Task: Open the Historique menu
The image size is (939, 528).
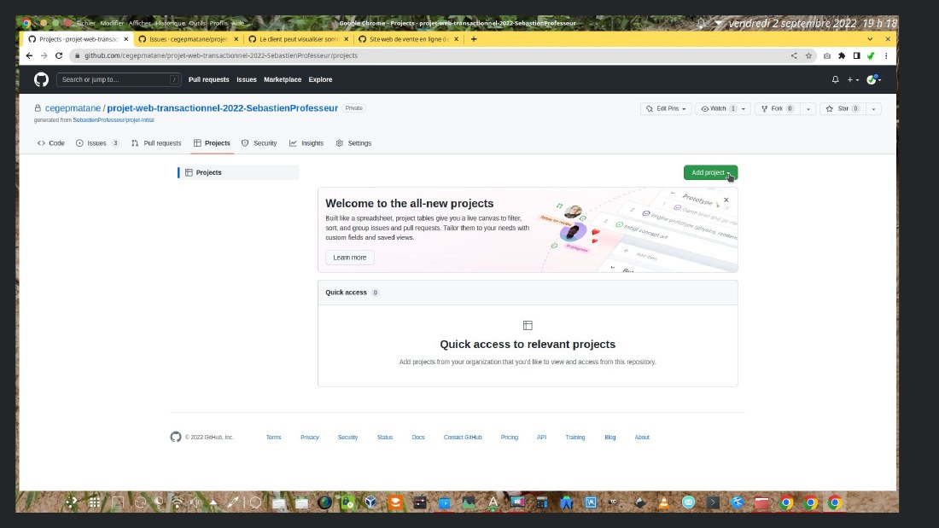Action: (x=170, y=23)
